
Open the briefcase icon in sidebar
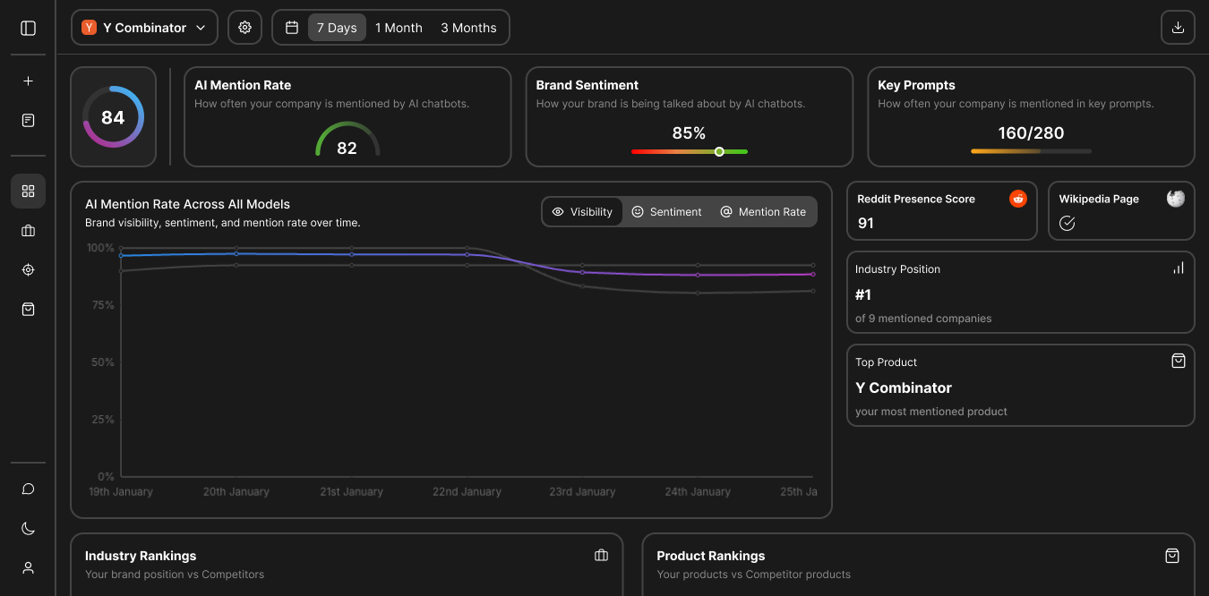pyautogui.click(x=28, y=231)
